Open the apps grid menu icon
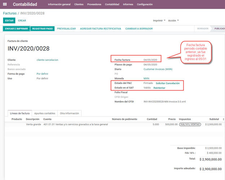The width and height of the screenshot is (225, 180). (5, 4)
